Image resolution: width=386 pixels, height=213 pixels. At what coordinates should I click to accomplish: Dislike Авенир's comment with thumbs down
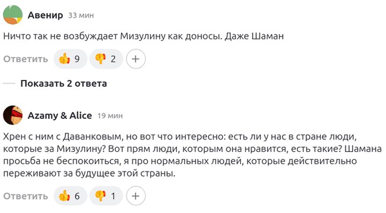106,59
